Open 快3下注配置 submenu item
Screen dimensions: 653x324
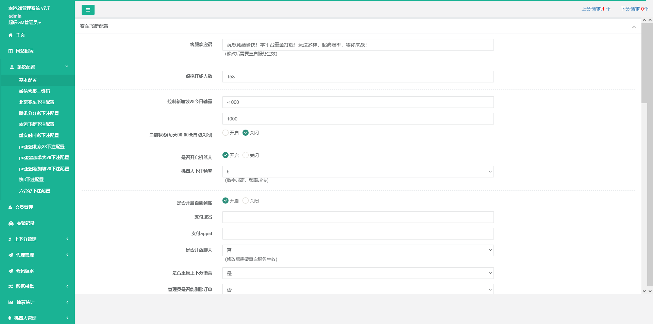coord(38,179)
